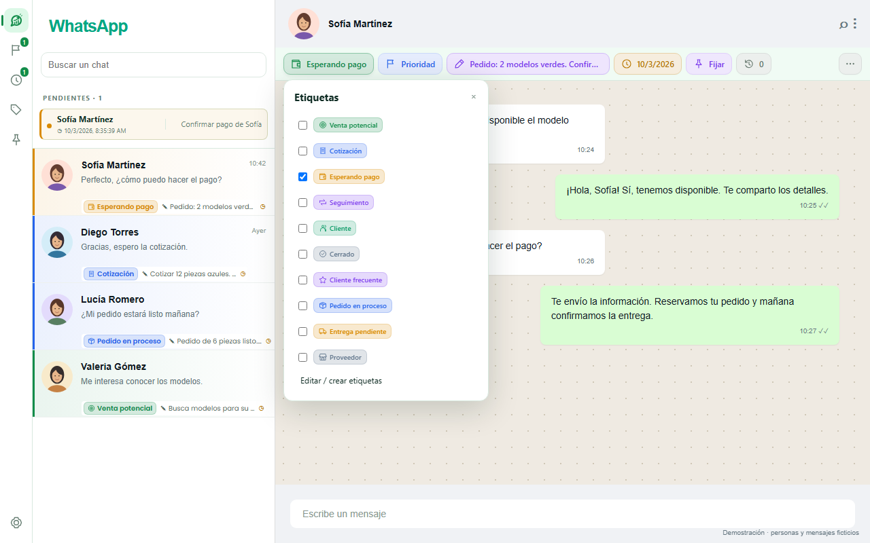Check the Entrega pendiente checkbox
The height and width of the screenshot is (543, 870).
[x=303, y=331]
